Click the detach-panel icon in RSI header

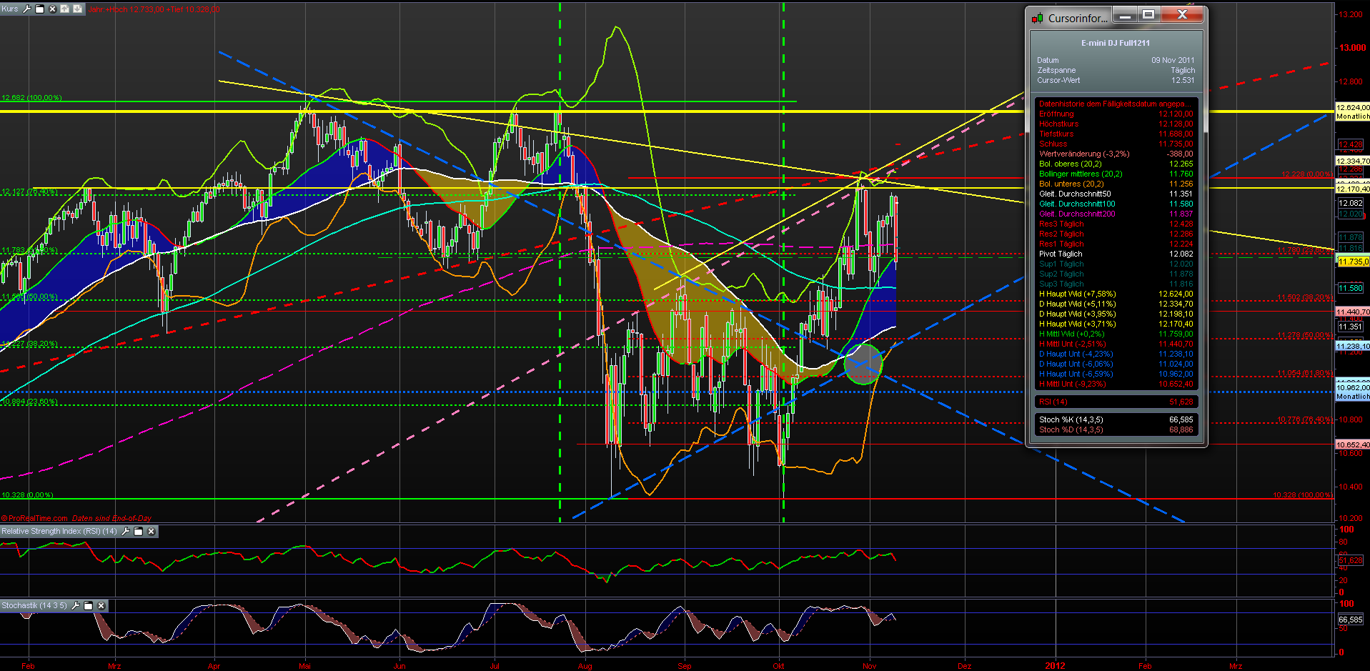(x=139, y=532)
